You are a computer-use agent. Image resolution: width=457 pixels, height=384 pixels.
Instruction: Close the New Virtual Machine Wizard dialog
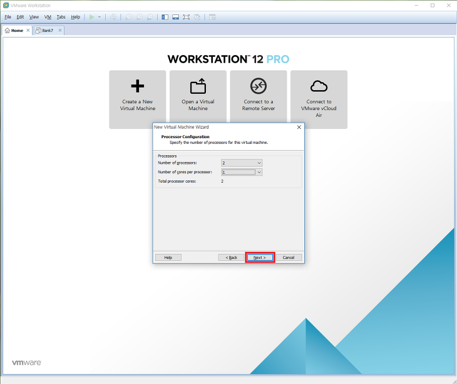(299, 127)
